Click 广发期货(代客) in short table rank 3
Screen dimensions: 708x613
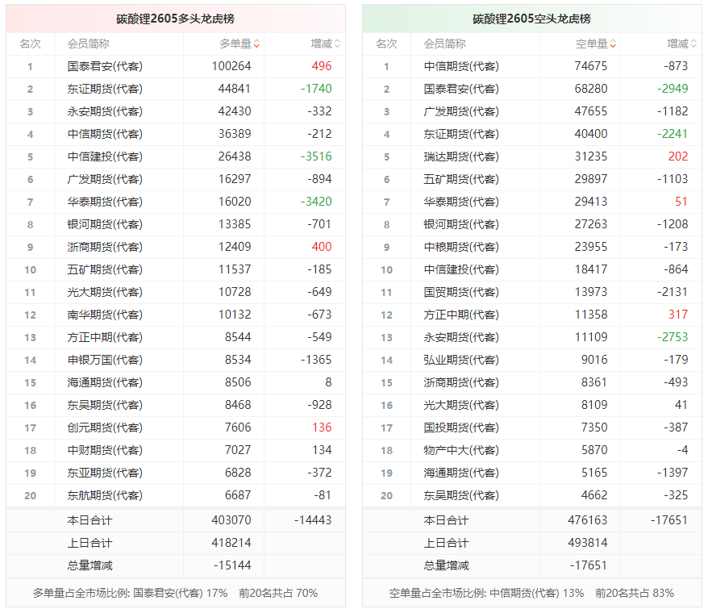pyautogui.click(x=461, y=111)
